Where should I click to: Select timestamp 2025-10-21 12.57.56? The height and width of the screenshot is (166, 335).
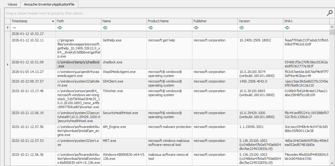click(33, 131)
